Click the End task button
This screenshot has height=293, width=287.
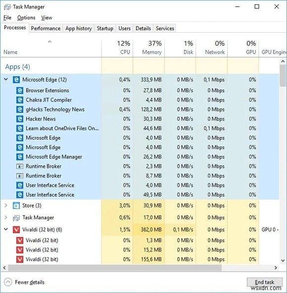tap(264, 282)
